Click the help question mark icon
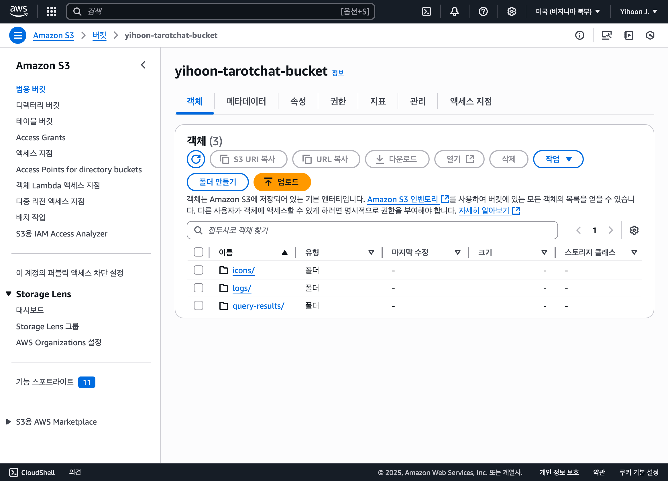Screen dimensions: 668x481 [483, 11]
